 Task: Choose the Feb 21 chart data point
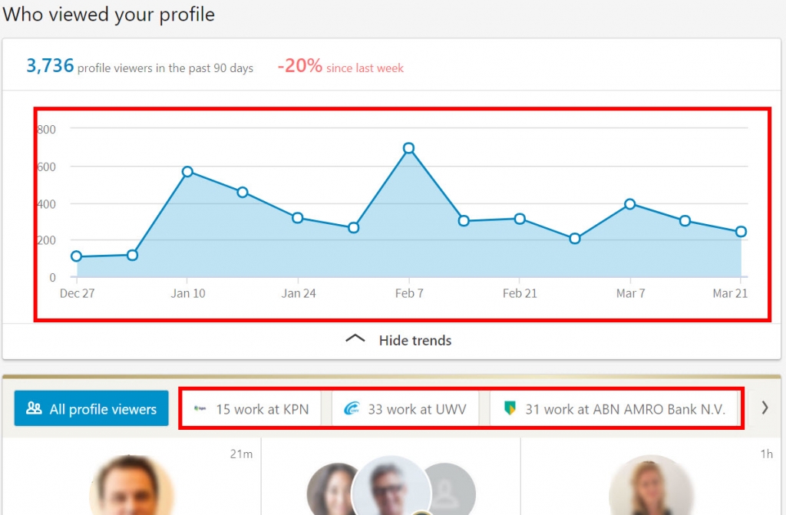[x=520, y=219]
